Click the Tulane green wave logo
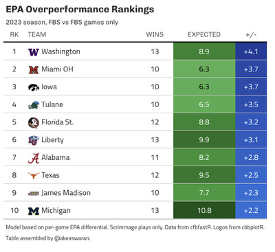Viewport: 275px width, 252px height. pyautogui.click(x=34, y=105)
